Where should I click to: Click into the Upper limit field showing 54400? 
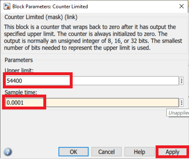pyautogui.click(x=92, y=81)
